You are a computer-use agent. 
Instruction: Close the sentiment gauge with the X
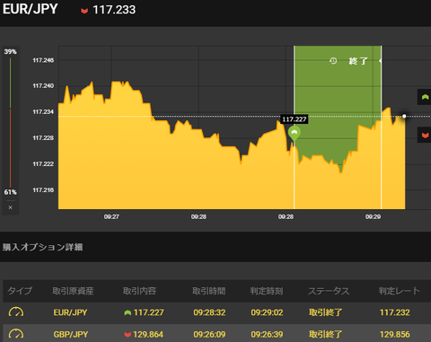(11, 207)
